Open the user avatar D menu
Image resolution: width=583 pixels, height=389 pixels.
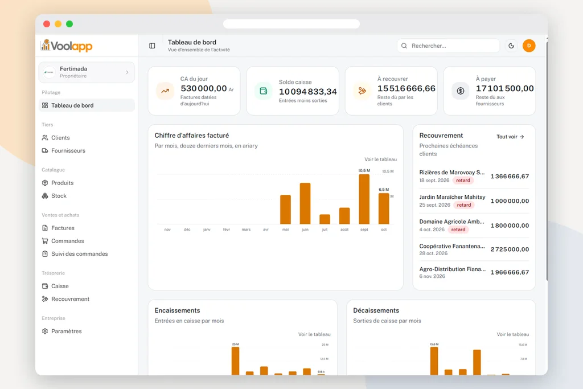pos(529,46)
